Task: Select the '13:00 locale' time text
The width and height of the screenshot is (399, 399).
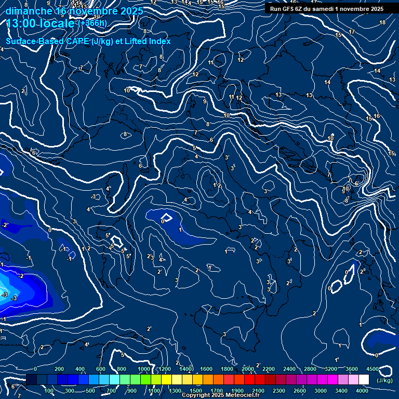Action: pyautogui.click(x=40, y=23)
